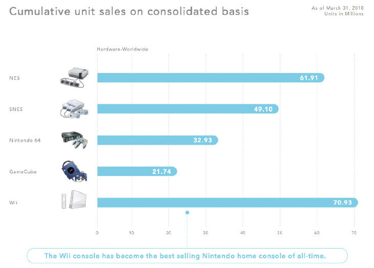Click the "NES" row label

(14, 78)
